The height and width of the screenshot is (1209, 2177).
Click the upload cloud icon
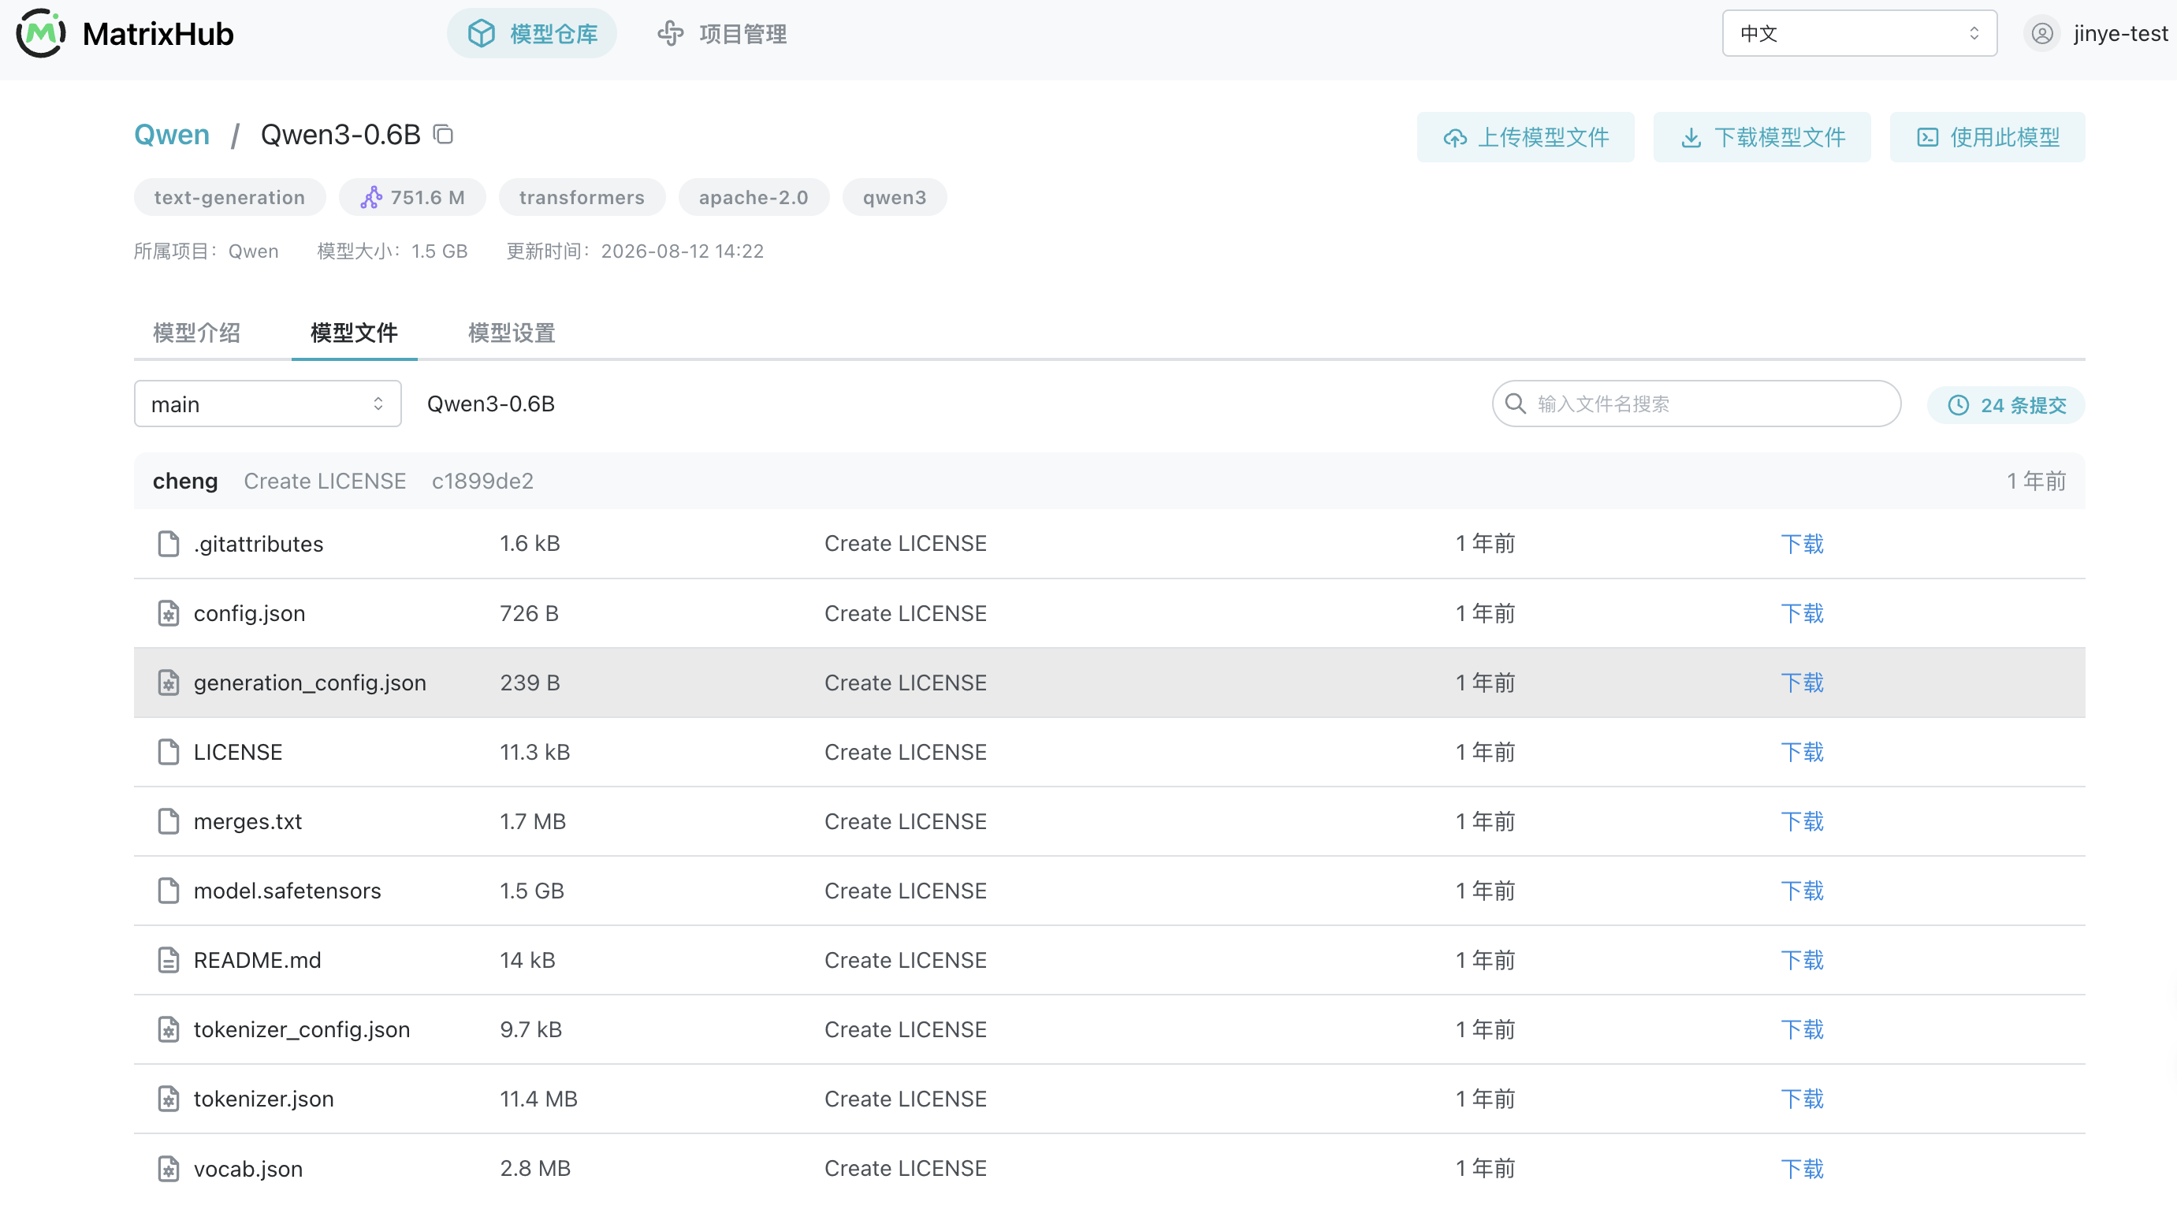(x=1454, y=138)
